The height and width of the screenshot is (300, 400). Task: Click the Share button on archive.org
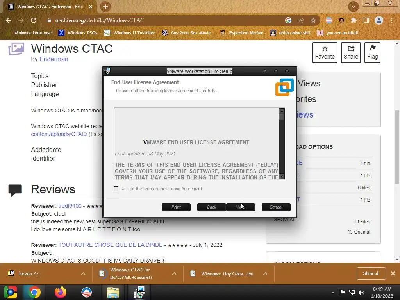(351, 53)
